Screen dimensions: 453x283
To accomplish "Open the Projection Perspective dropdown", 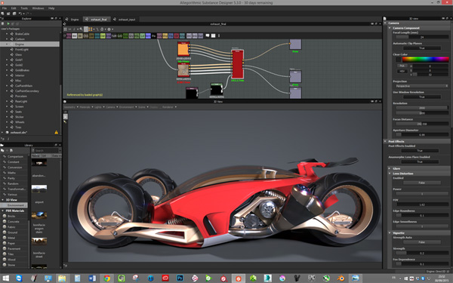I will pyautogui.click(x=421, y=86).
